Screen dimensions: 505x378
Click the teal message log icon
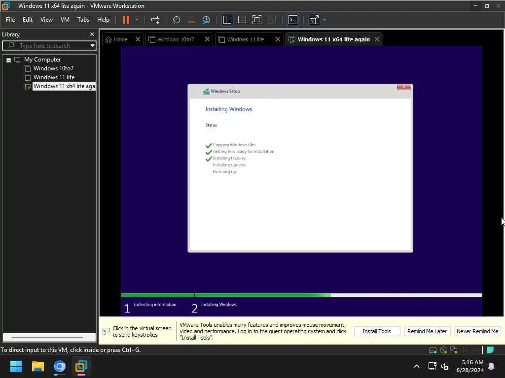click(x=490, y=350)
